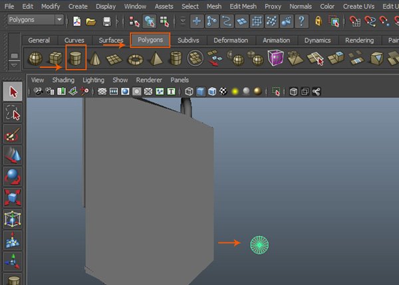Toggle dynamics selection mask icon
The image size is (399, 285).
(271, 21)
